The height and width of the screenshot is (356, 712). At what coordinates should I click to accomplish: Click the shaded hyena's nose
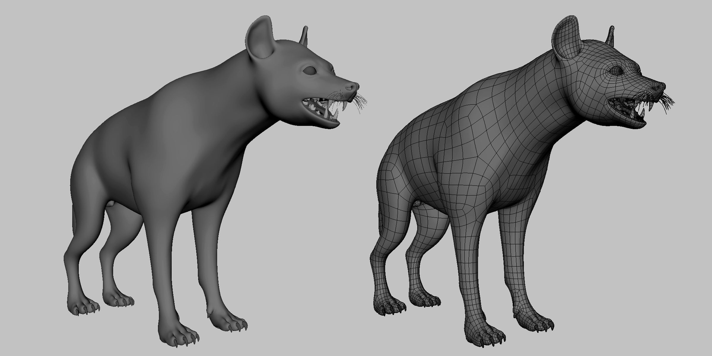(352, 87)
